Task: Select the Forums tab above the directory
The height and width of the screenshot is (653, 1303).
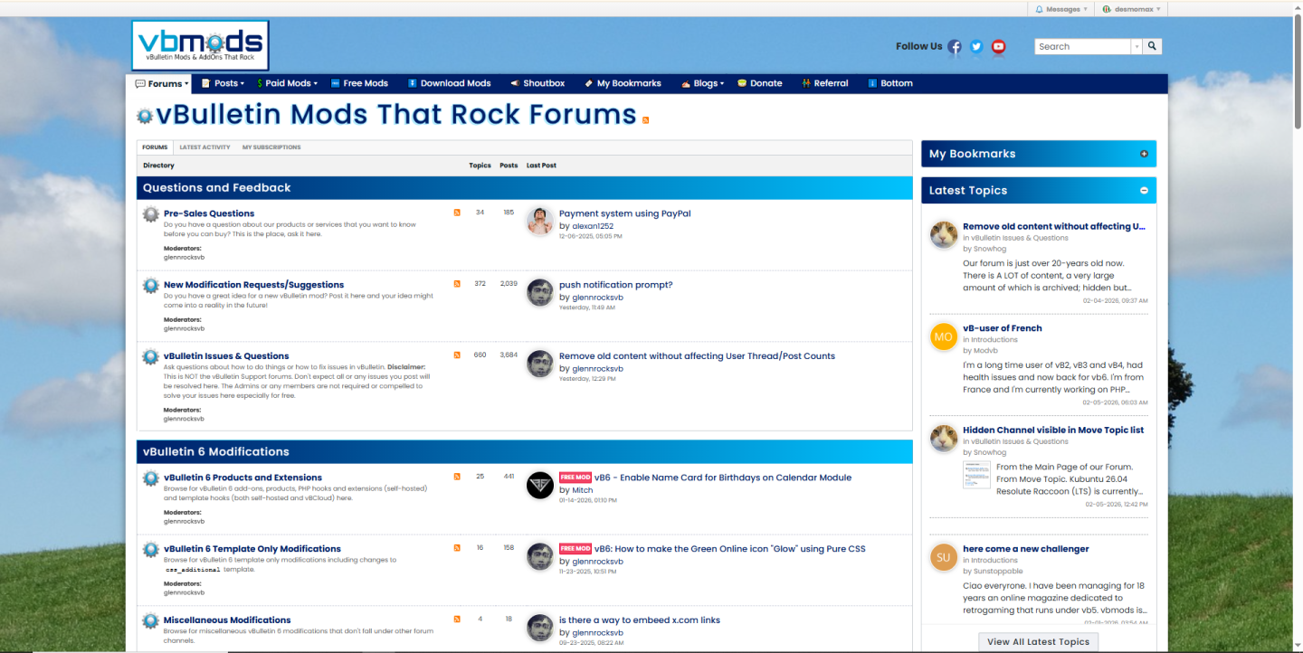Action: pyautogui.click(x=155, y=147)
